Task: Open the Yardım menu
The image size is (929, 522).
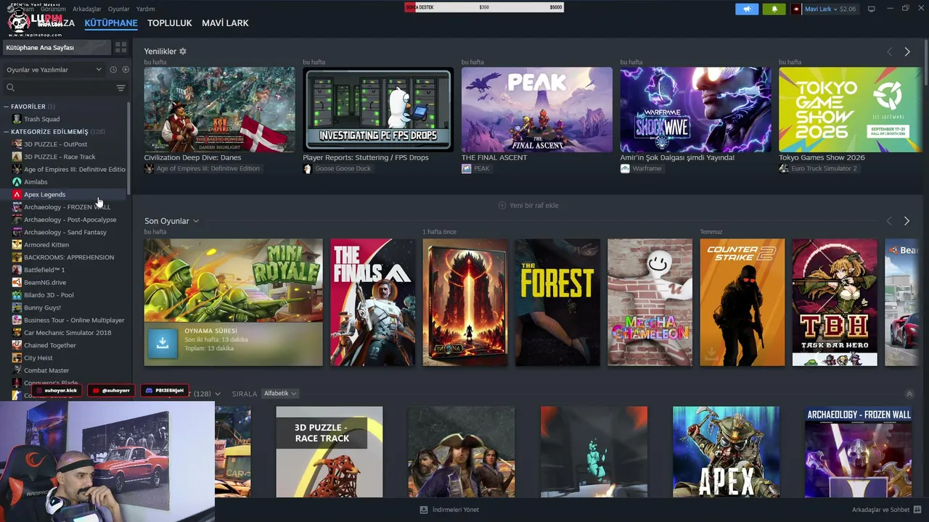Action: 145,9
